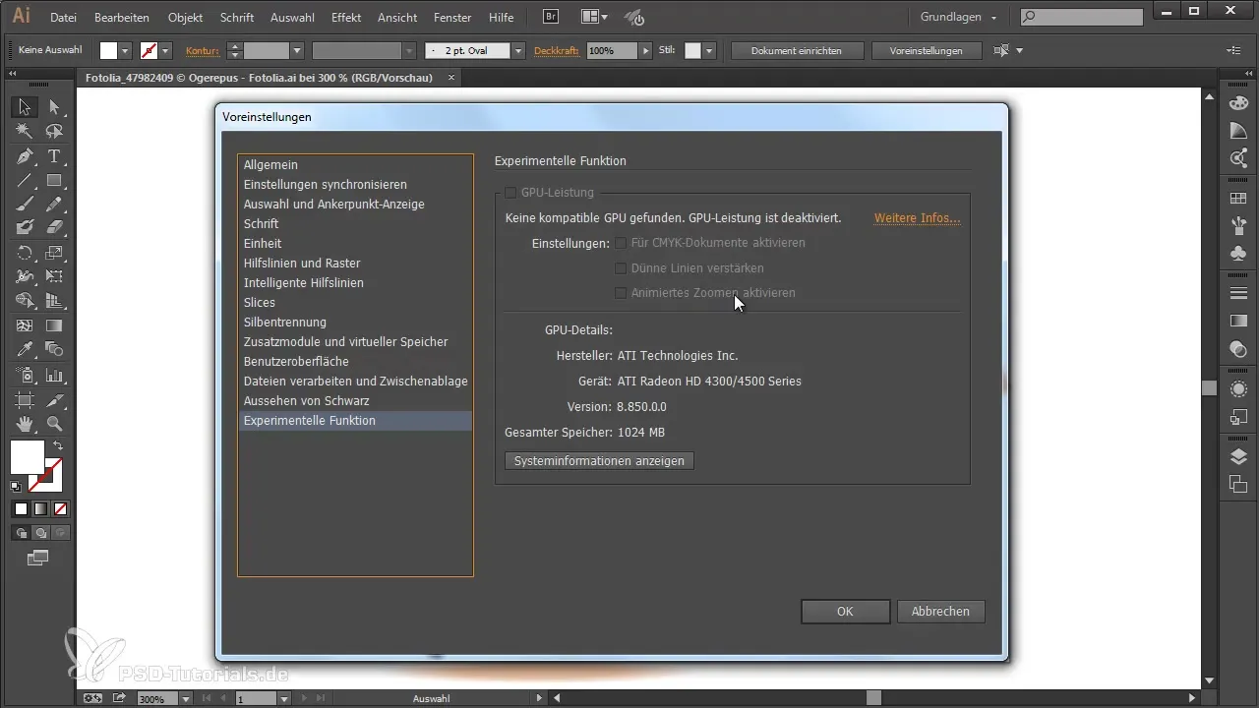
Task: Open the Effekt menu
Action: click(x=346, y=18)
